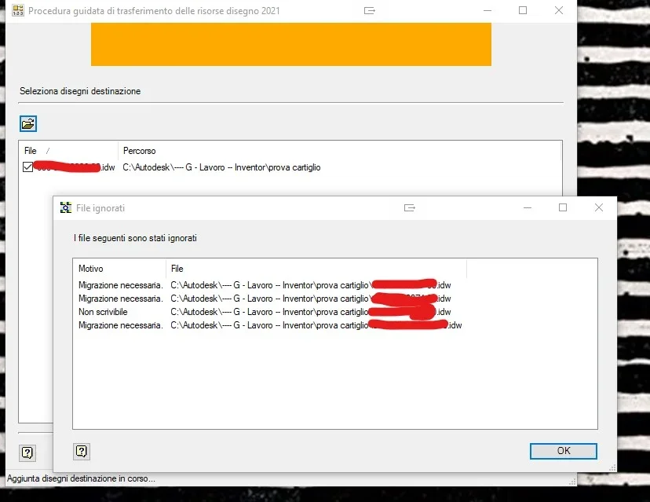This screenshot has width=650, height=502.
Task: Click the open folder browse icon
Action: pos(28,123)
